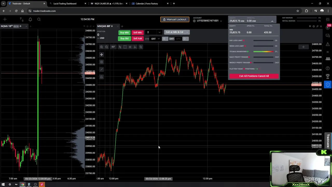Add new tab next to MNQM6 tab
Image resolution: width=332 pixels, height=187 pixels.
click(122, 26)
